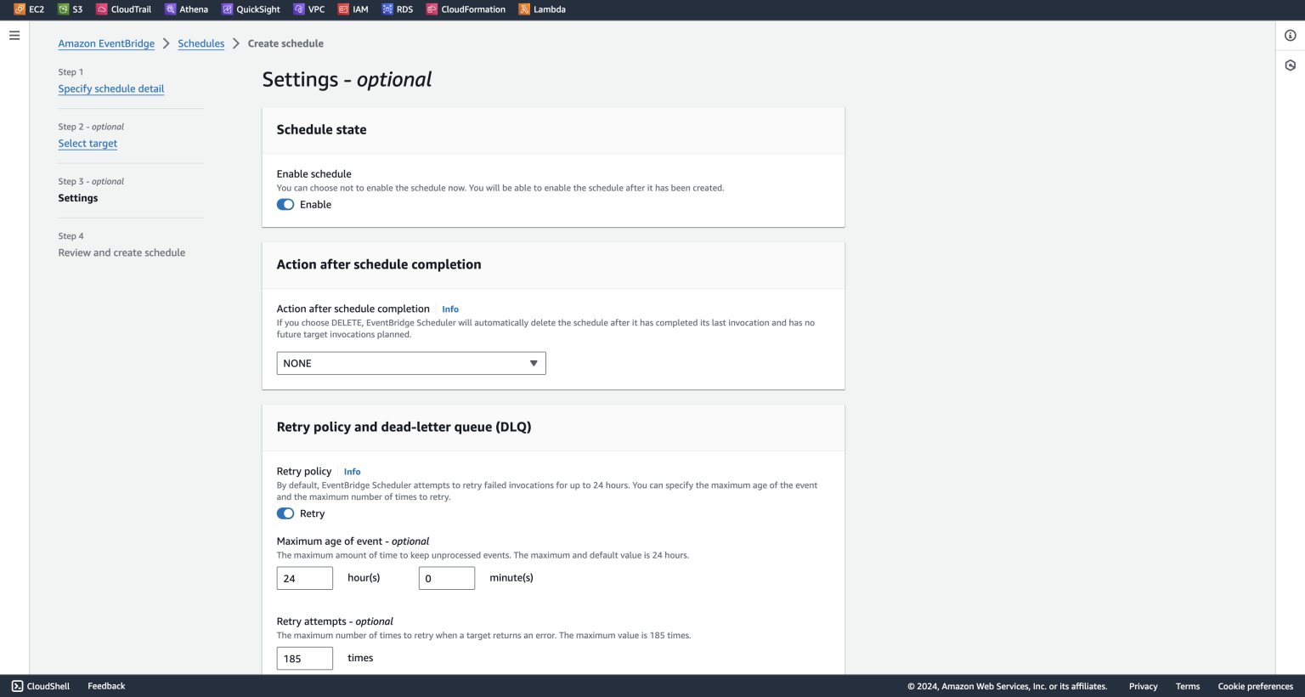Disable the Enable schedule toggle

[x=285, y=204]
